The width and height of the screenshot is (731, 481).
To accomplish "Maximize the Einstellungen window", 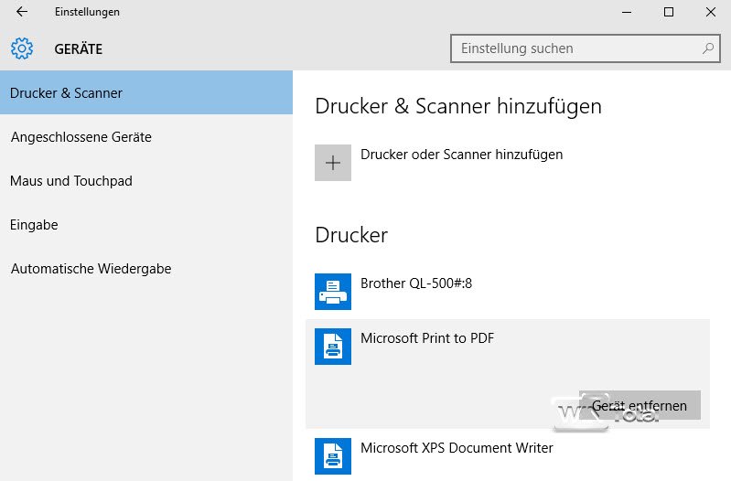I will click(669, 12).
